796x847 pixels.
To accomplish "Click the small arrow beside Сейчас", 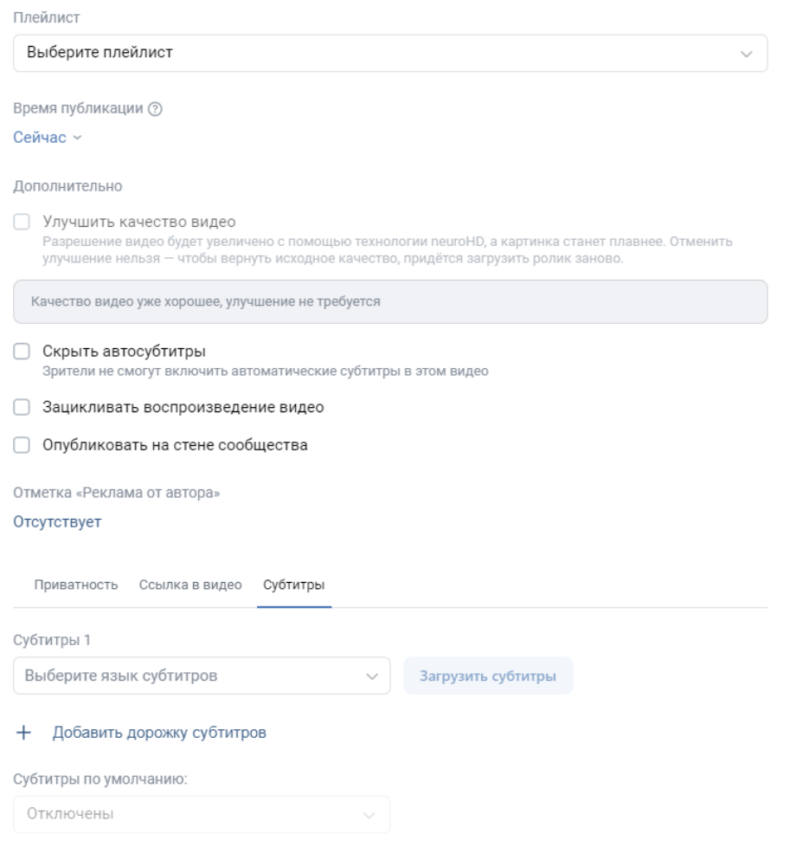I will click(x=78, y=139).
